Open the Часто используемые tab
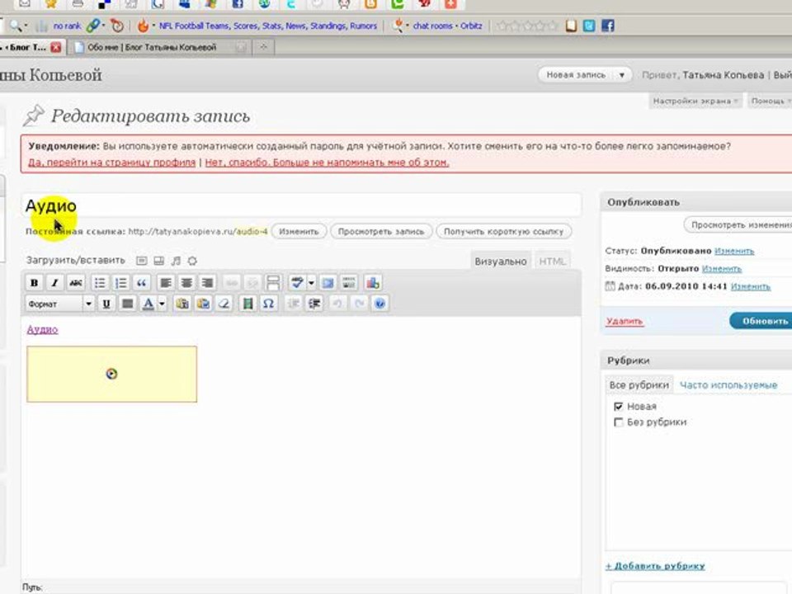This screenshot has width=792, height=594. coord(728,385)
